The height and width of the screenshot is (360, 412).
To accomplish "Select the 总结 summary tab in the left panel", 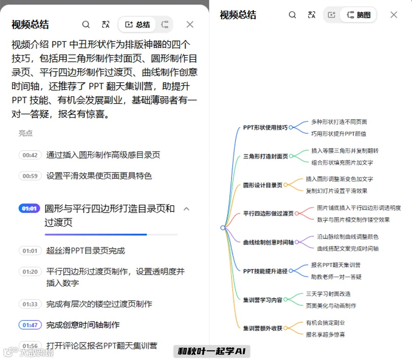I will [137, 24].
